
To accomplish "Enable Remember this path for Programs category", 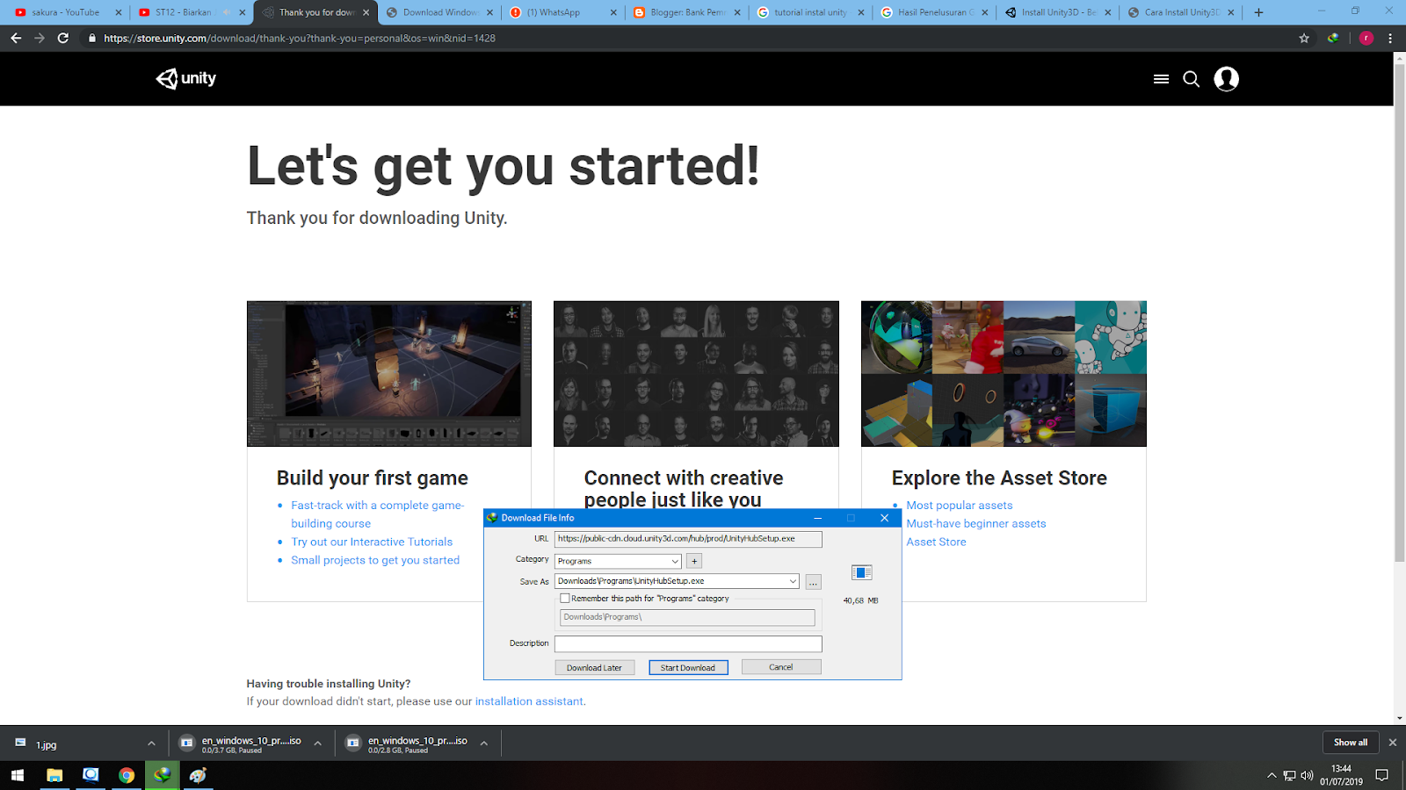I will [566, 598].
